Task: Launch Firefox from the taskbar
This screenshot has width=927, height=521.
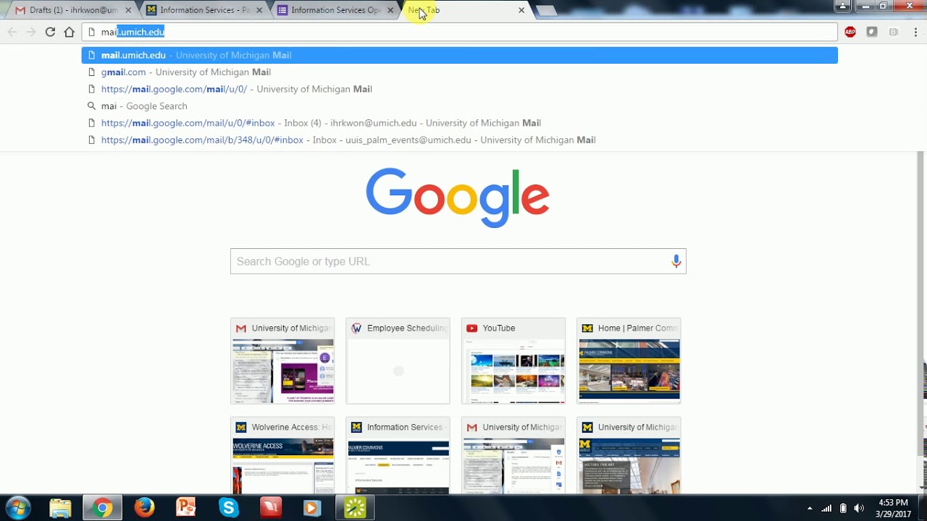Action: pos(144,508)
